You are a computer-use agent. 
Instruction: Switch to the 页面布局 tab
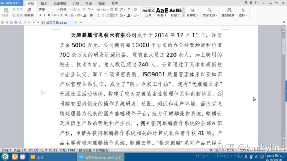tap(60, 3)
